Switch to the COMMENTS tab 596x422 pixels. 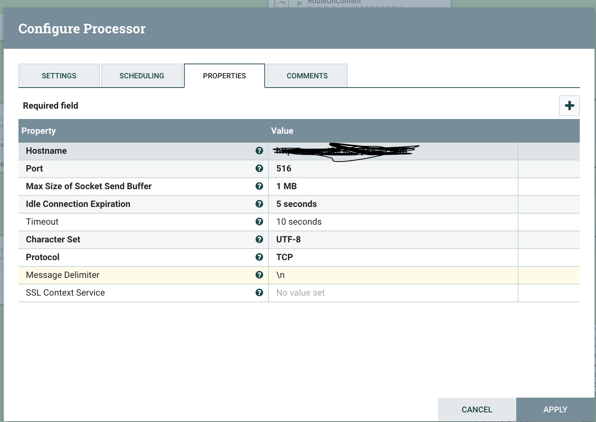(x=307, y=75)
